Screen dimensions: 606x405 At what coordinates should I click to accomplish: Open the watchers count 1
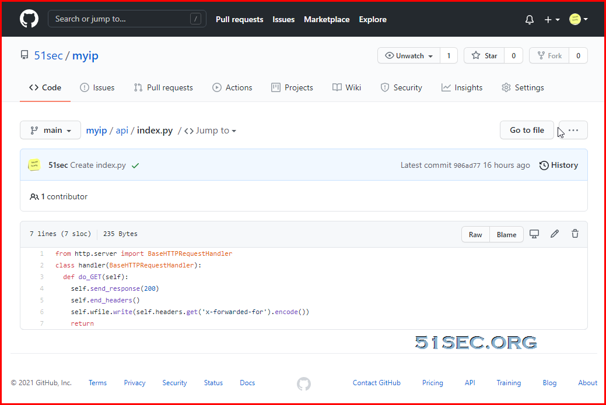tap(449, 55)
